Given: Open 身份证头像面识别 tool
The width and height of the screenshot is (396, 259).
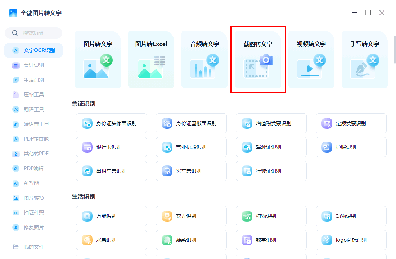Looking at the screenshot, I should click(x=111, y=123).
